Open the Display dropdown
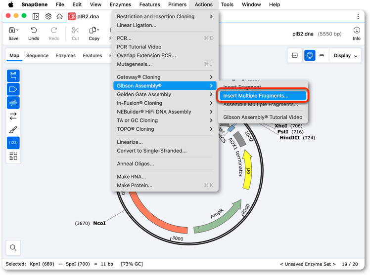This screenshot has height=275, width=370. click(345, 56)
